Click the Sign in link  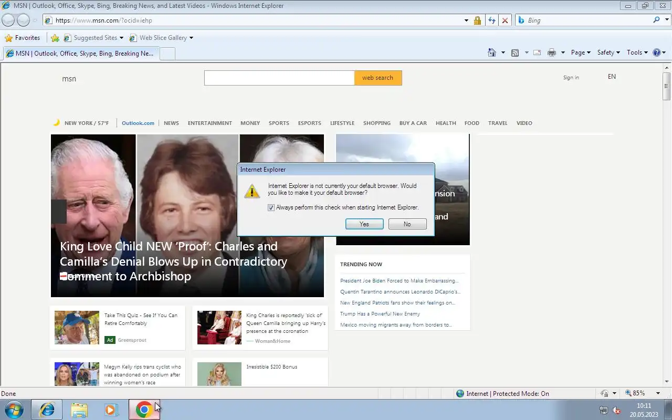(571, 78)
